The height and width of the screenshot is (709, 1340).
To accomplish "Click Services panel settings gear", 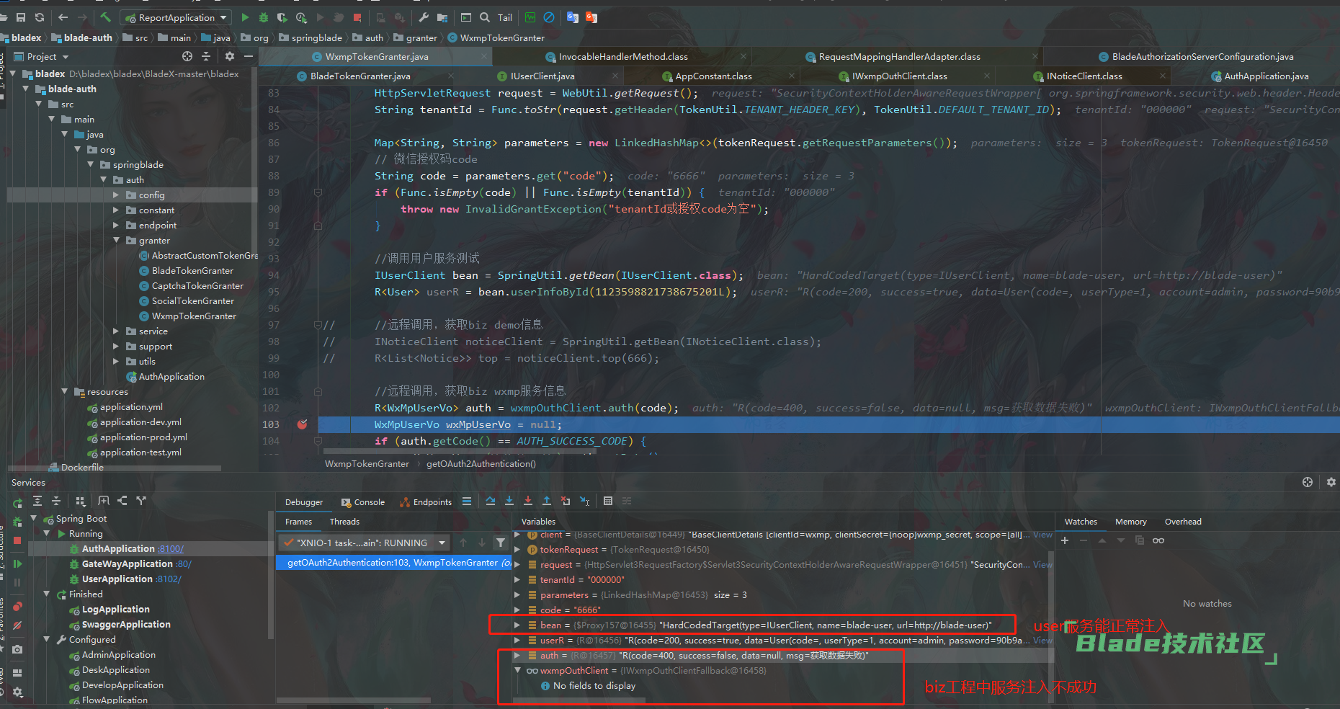I will tap(1331, 482).
